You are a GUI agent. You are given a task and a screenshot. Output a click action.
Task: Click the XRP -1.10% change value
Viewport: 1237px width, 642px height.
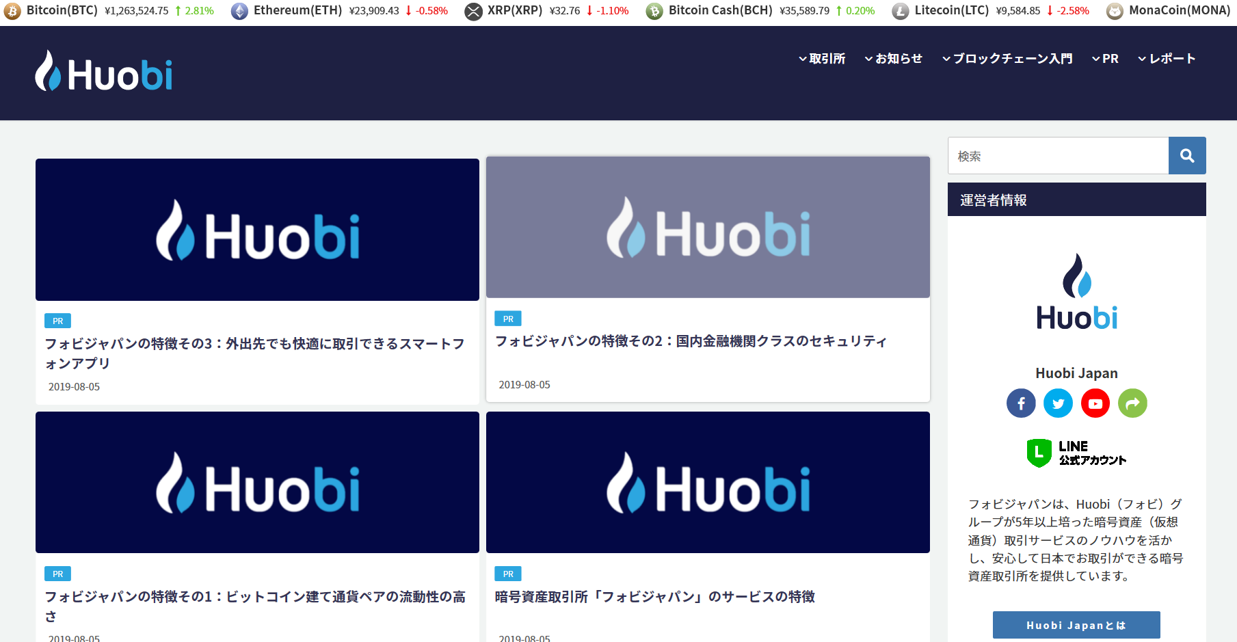[x=612, y=11]
